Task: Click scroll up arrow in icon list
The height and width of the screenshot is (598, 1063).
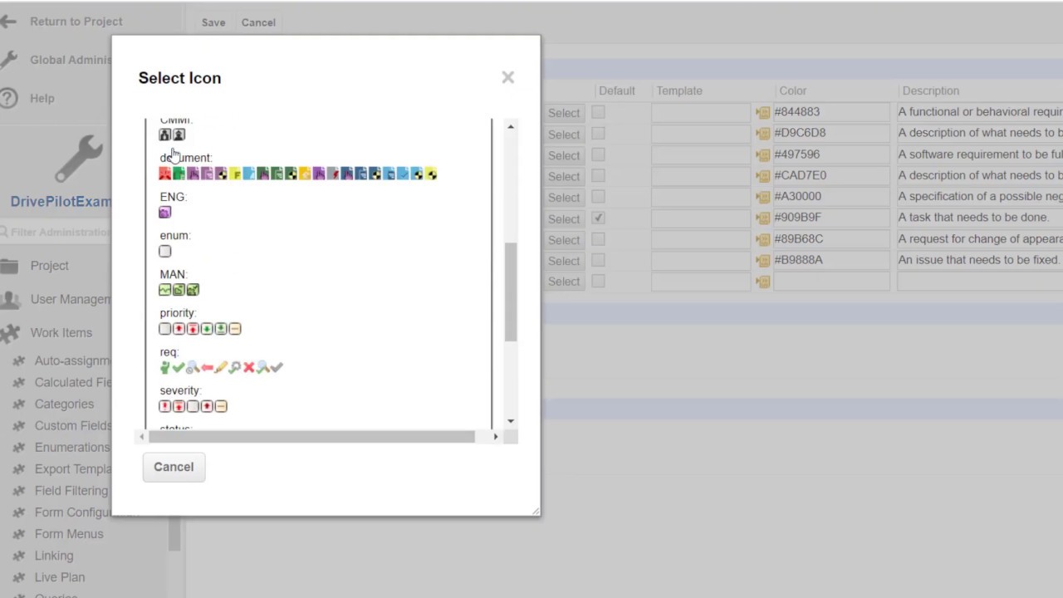Action: click(x=511, y=126)
